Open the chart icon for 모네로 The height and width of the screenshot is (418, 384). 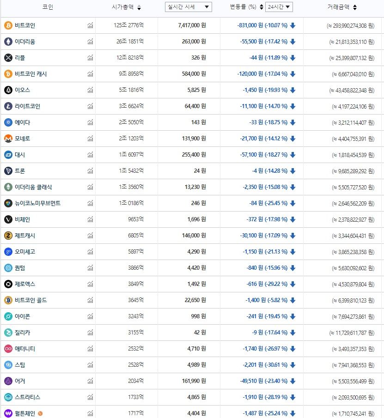(90, 139)
